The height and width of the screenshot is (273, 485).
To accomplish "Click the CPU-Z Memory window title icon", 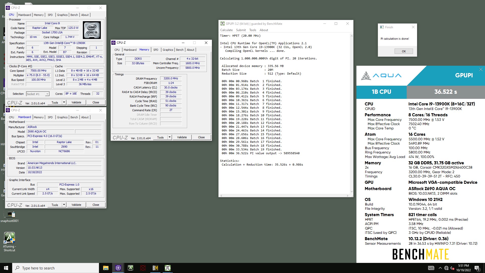I will (114, 43).
